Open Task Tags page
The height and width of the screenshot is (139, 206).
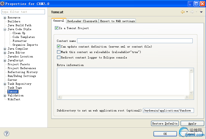click(x=15, y=88)
